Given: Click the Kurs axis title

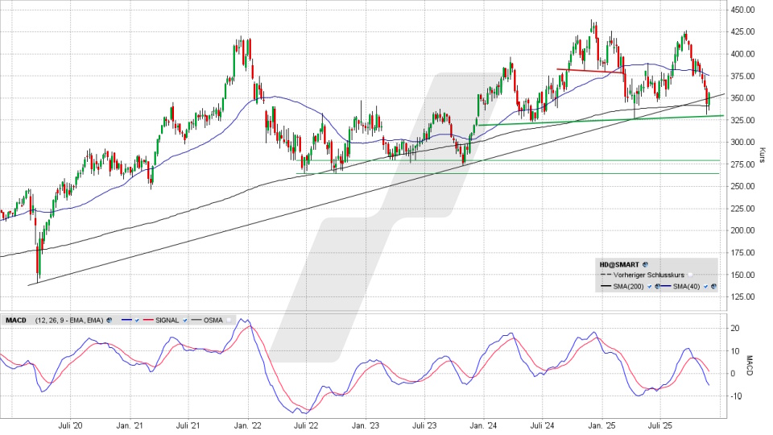Looking at the screenshot, I should (x=762, y=153).
